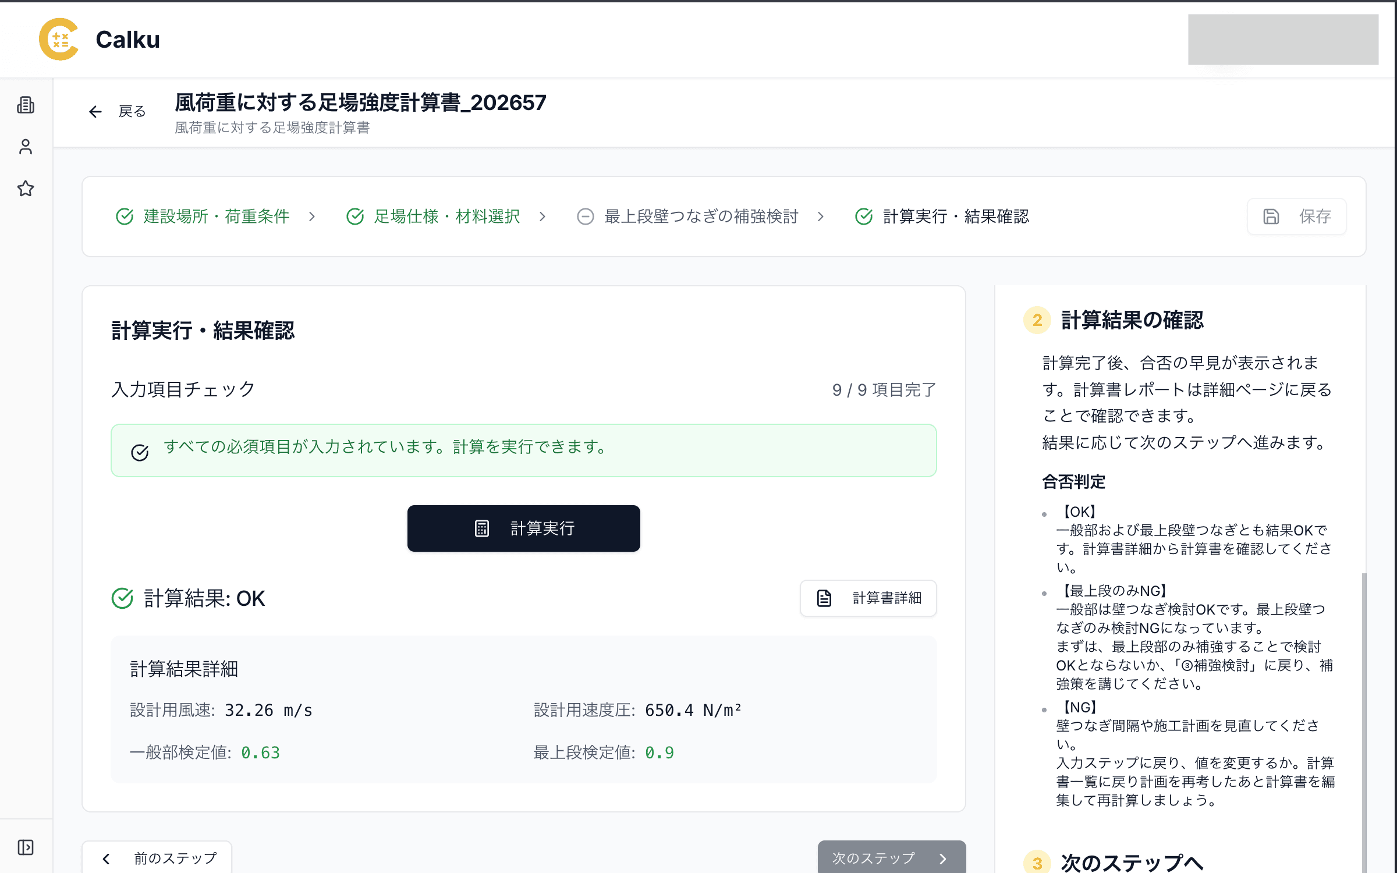Toggle the sidebar panel collapse icon

26,847
